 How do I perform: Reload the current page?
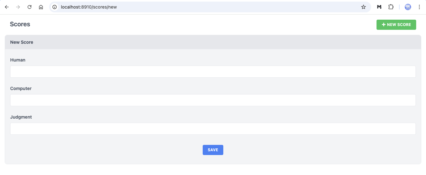pos(29,7)
